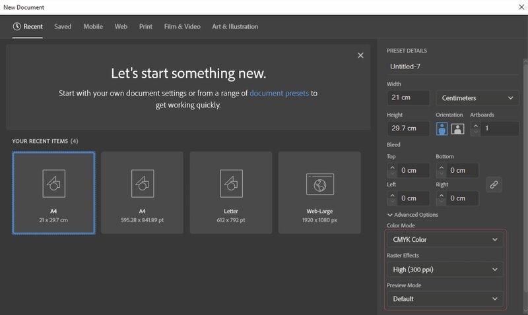The width and height of the screenshot is (528, 315).
Task: Click the Height field 29.7 cm
Action: tap(408, 129)
